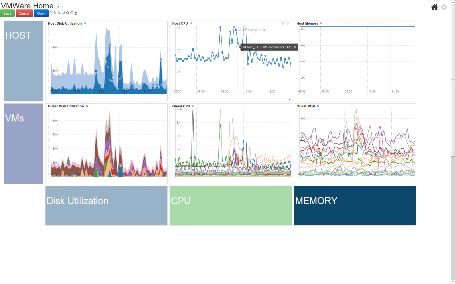Viewport: 455px width, 284px height.
Task: Expand the Host Memory chevron menu
Action: click(x=321, y=24)
